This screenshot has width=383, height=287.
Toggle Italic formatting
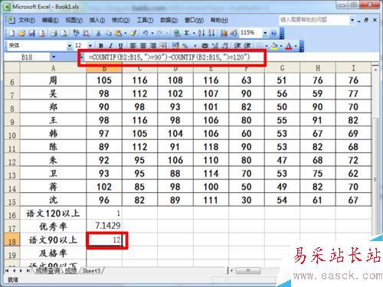click(x=110, y=46)
